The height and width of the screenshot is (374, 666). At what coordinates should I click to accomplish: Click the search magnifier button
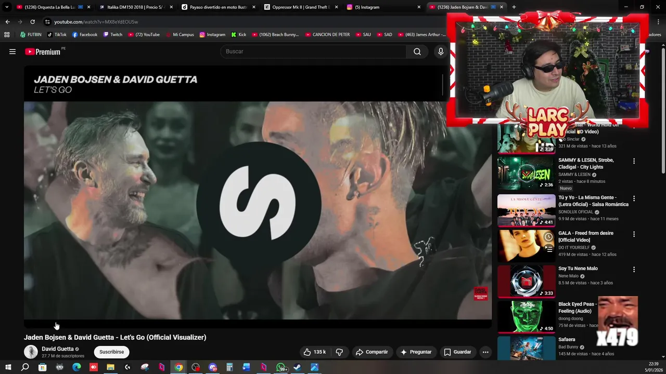[417, 51]
